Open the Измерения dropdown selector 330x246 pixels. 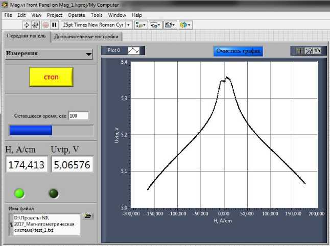[49, 54]
